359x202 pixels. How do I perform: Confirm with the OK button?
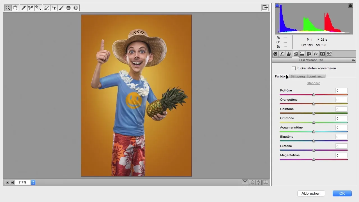click(x=342, y=193)
